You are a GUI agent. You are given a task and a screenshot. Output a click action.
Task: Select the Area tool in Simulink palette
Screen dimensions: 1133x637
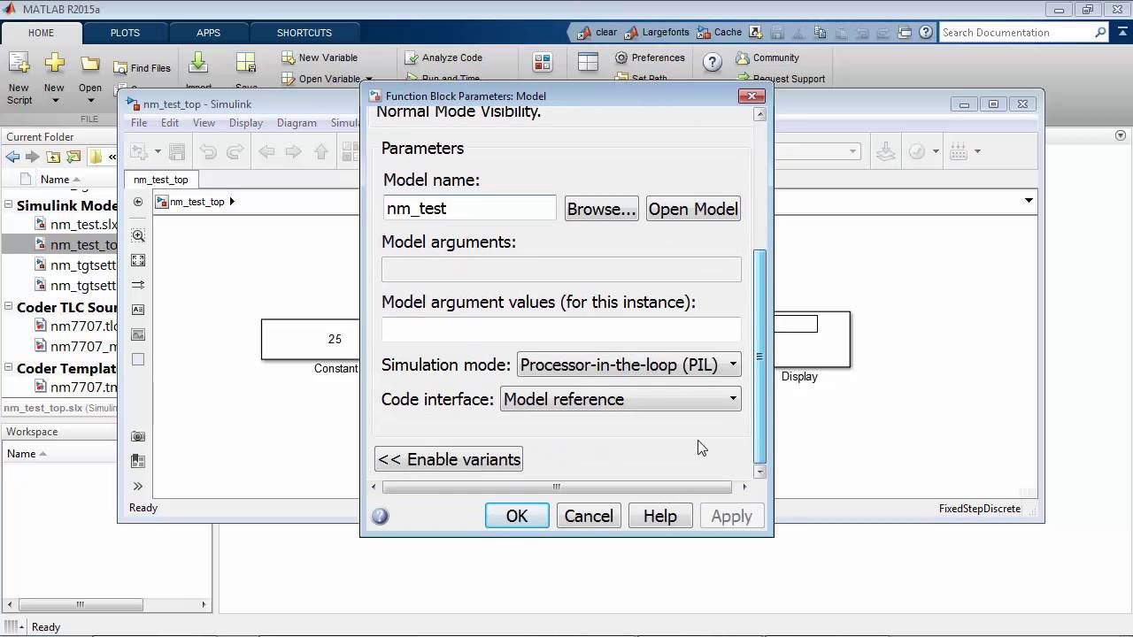(x=138, y=359)
